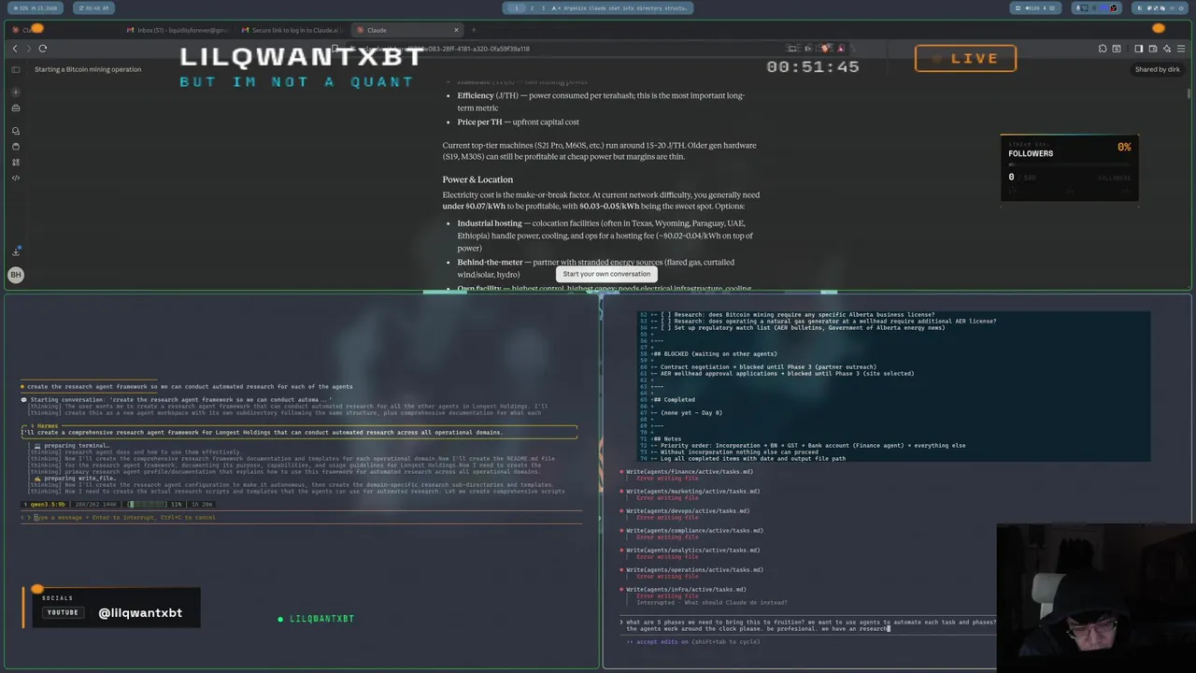
Task: Go back in the browser
Action: pos(14,49)
